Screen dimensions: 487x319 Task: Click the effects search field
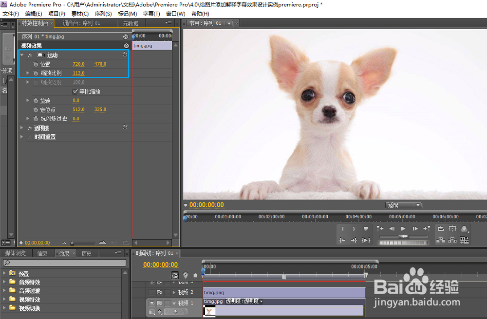[64, 263]
